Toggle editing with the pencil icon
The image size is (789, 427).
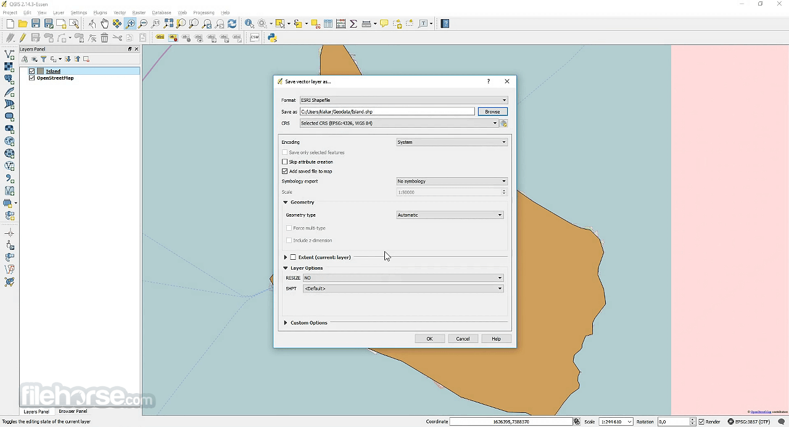point(23,38)
